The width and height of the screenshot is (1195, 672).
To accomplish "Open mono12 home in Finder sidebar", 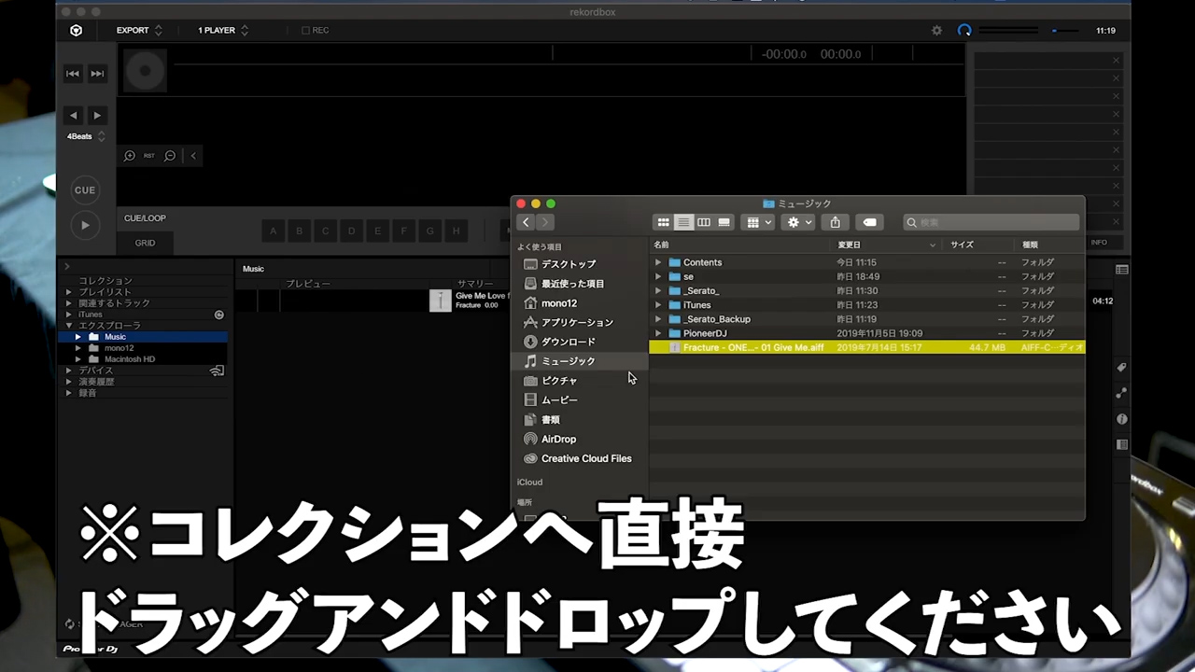I will tap(559, 303).
